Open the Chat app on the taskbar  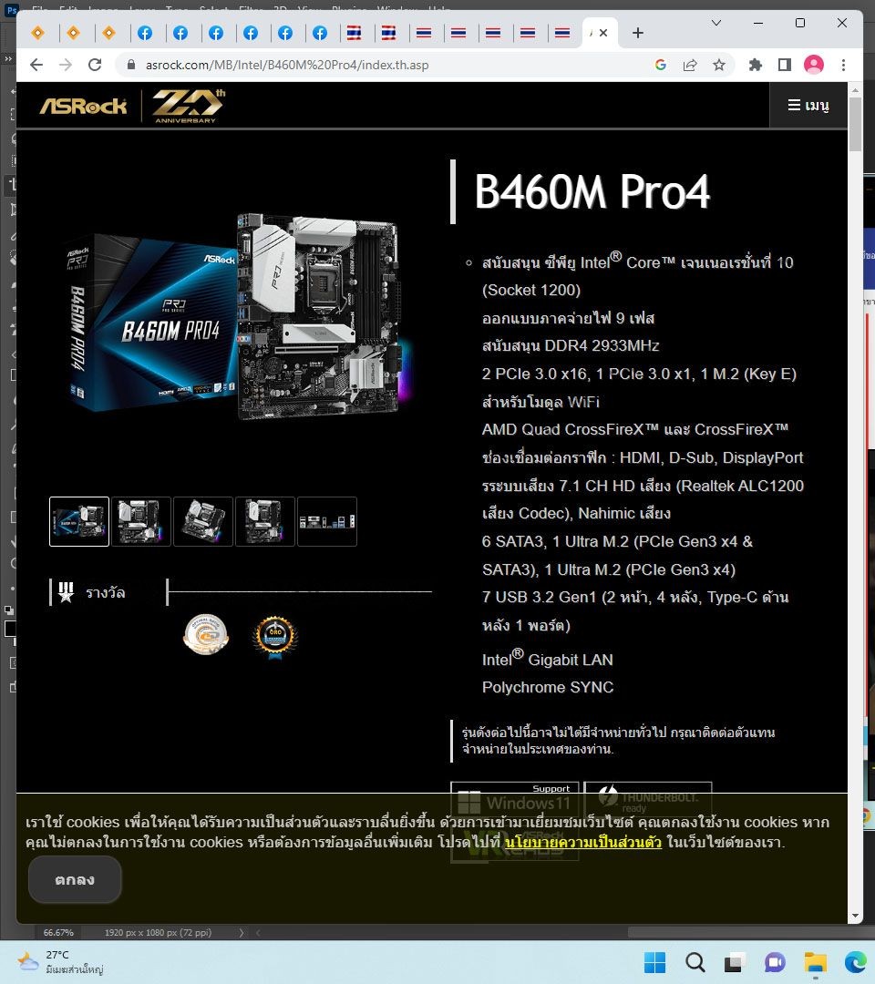(x=776, y=962)
